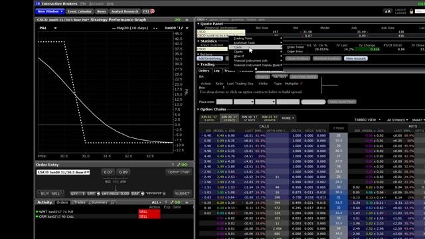Switch to Trades tab in Activity panel
Image resolution: width=425 pixels, height=239 pixels.
click(x=79, y=202)
